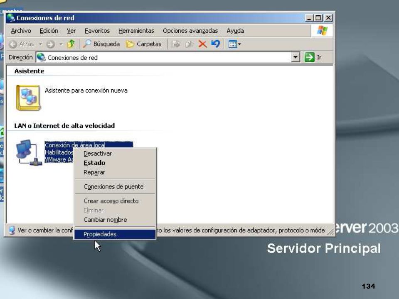The image size is (399, 299).
Task: Expand the Atrás history dropdown arrow
Action: click(40, 44)
